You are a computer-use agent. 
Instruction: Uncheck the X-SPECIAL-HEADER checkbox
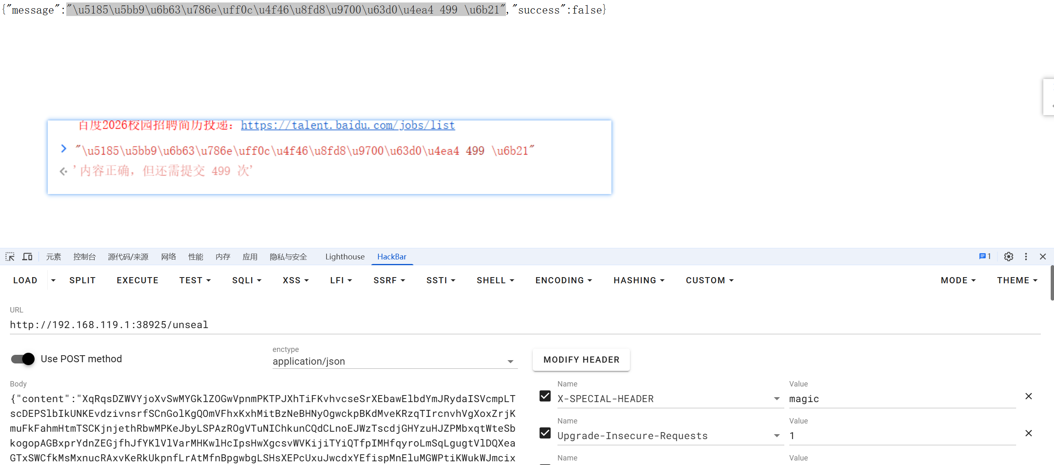point(545,396)
